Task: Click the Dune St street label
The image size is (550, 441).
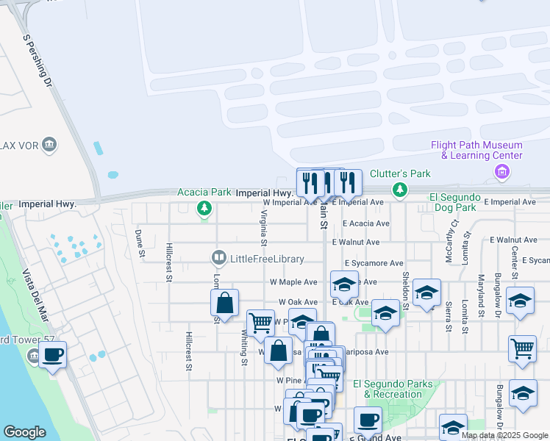Action: [140, 243]
